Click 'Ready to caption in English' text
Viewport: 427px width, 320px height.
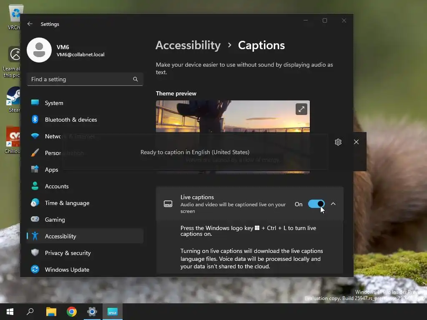tap(195, 152)
